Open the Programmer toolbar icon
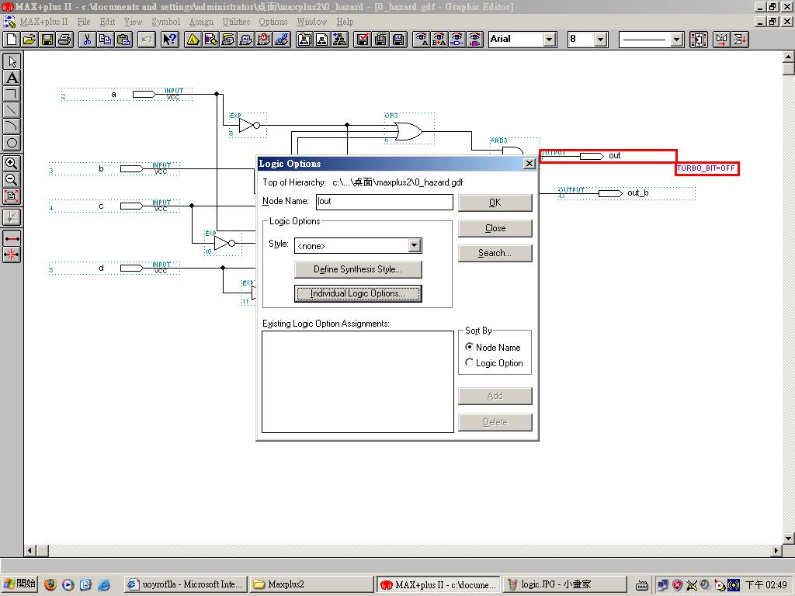The height and width of the screenshot is (596, 795). [282, 40]
